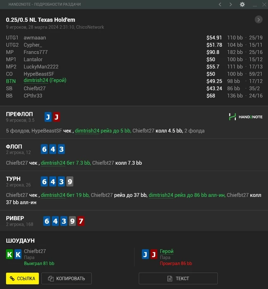This screenshot has width=268, height=289.
Task: Click the $68 stack of CPthr33
Action: [x=211, y=96]
